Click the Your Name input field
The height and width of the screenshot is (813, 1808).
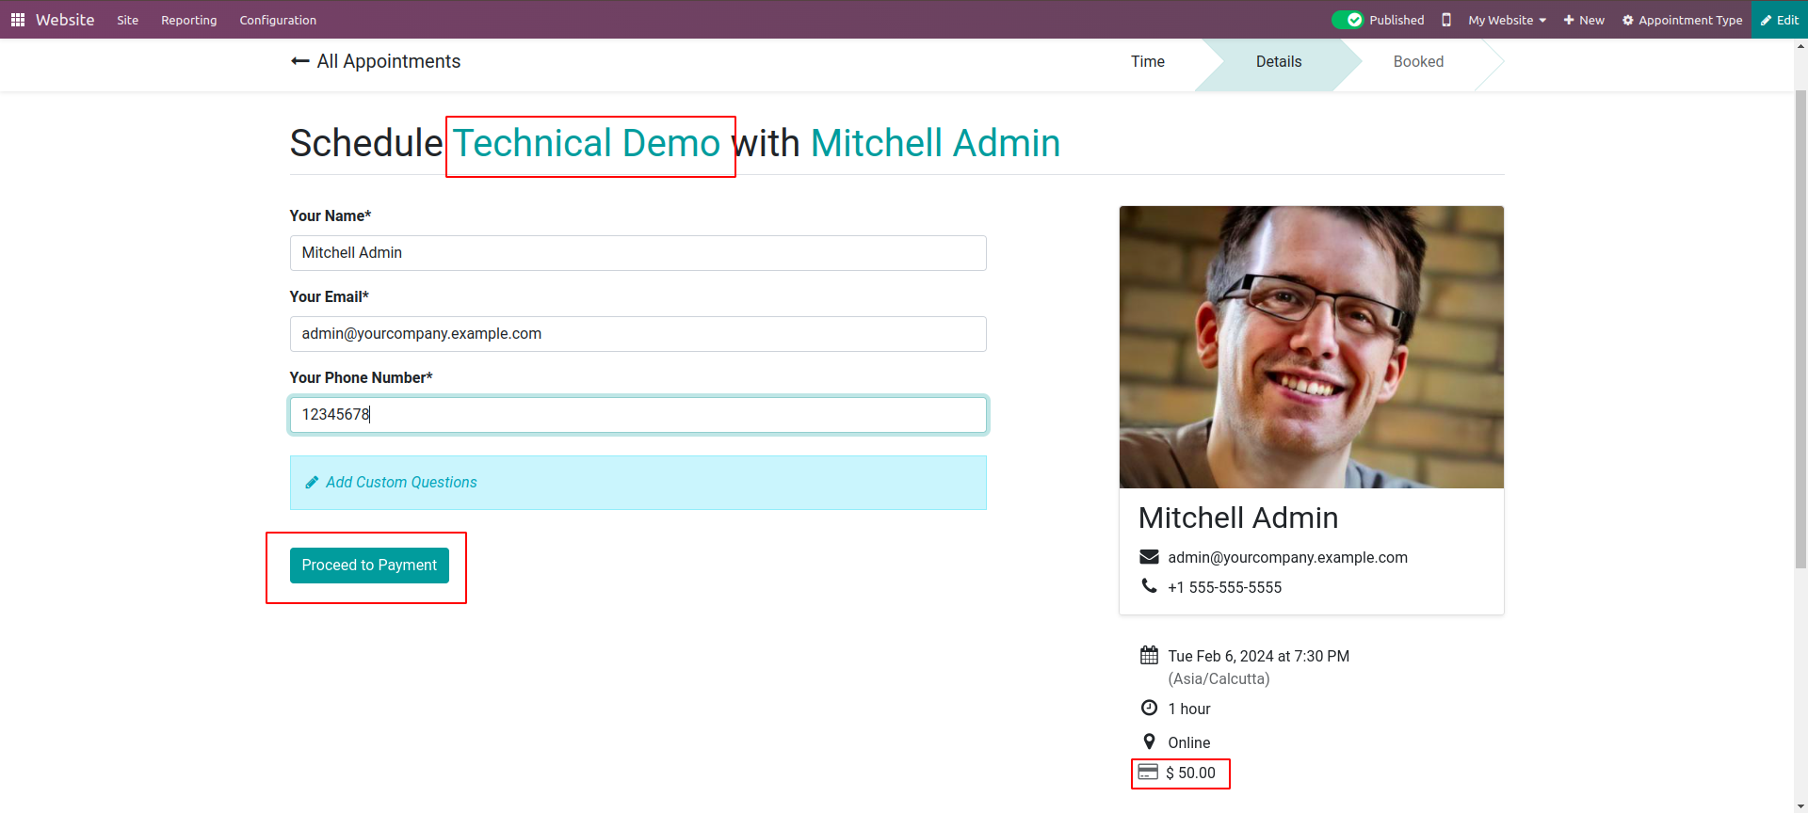(638, 253)
